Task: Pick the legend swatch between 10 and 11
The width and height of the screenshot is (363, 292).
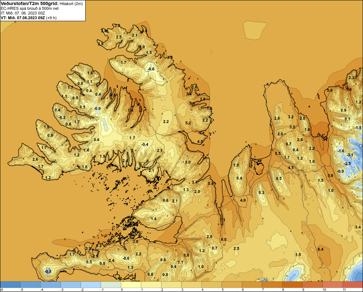Action: [333, 284]
